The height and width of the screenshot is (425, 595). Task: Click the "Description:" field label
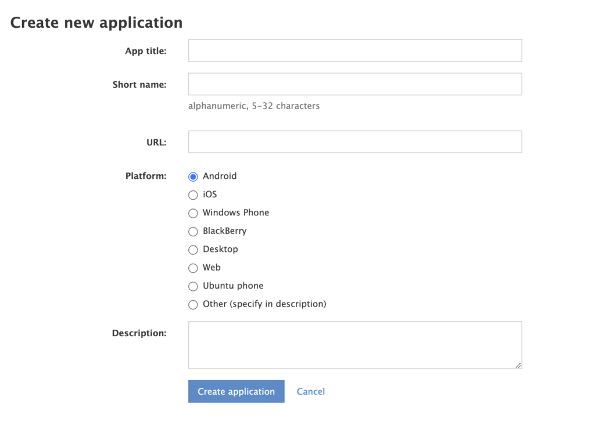point(139,333)
